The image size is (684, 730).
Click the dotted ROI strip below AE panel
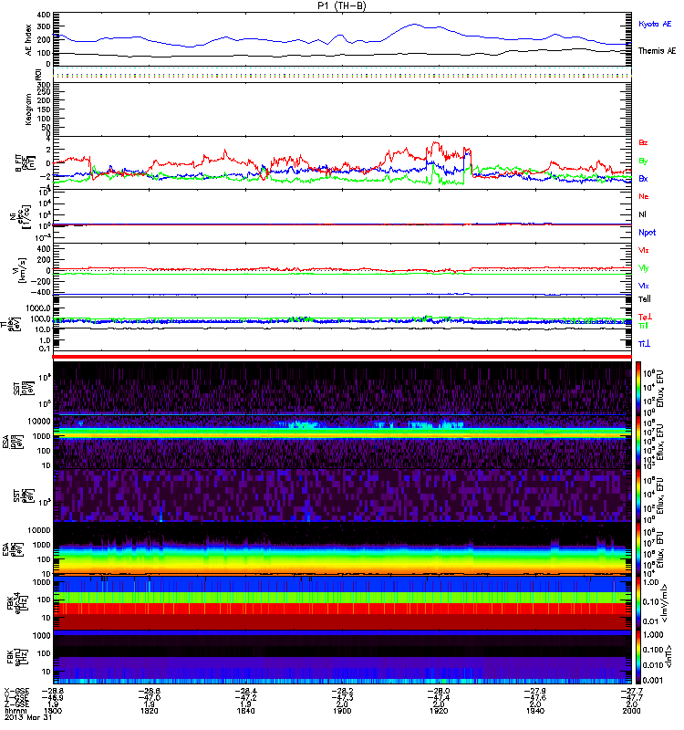342,74
